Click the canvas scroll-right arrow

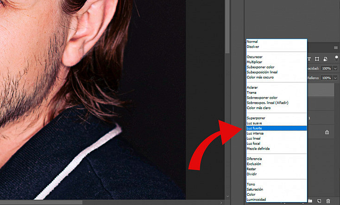click(221, 203)
